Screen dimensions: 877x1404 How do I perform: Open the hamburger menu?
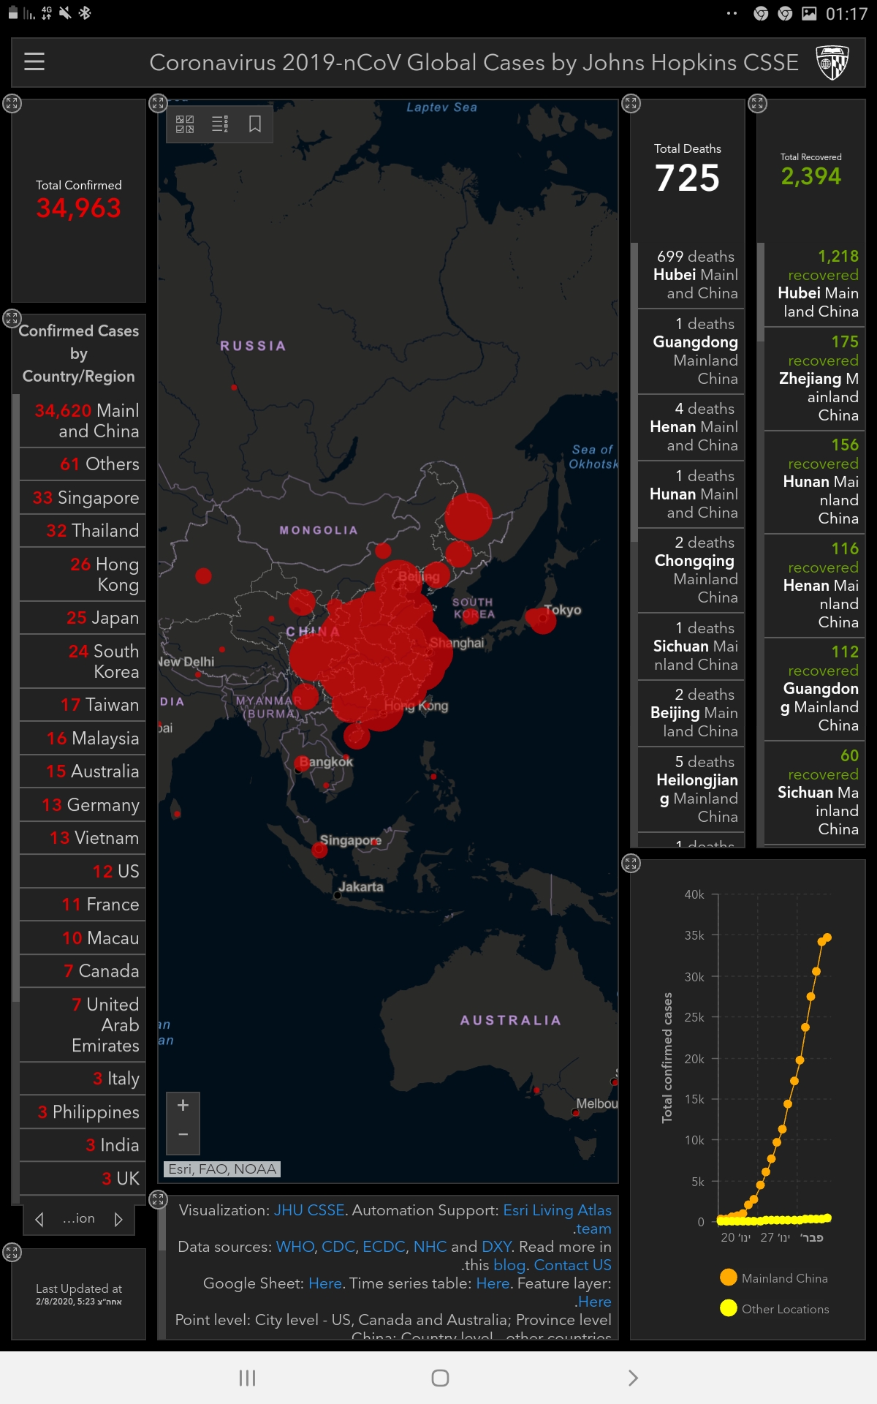click(34, 62)
